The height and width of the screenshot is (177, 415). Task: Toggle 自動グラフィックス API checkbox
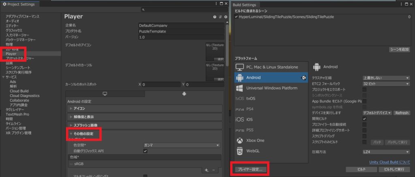coord(145,151)
